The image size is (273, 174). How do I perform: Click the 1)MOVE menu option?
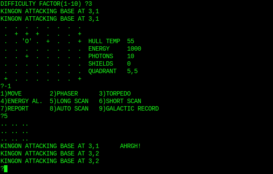tap(11, 94)
